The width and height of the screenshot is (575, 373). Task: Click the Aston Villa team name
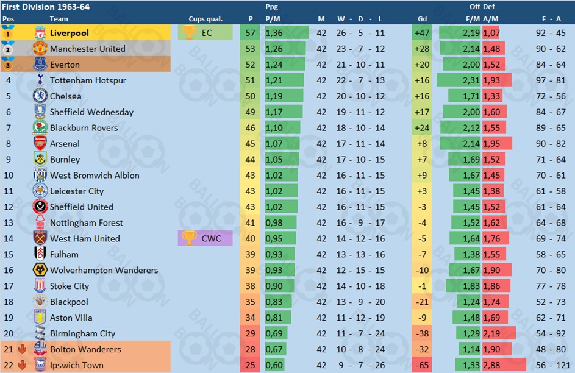coord(71,318)
